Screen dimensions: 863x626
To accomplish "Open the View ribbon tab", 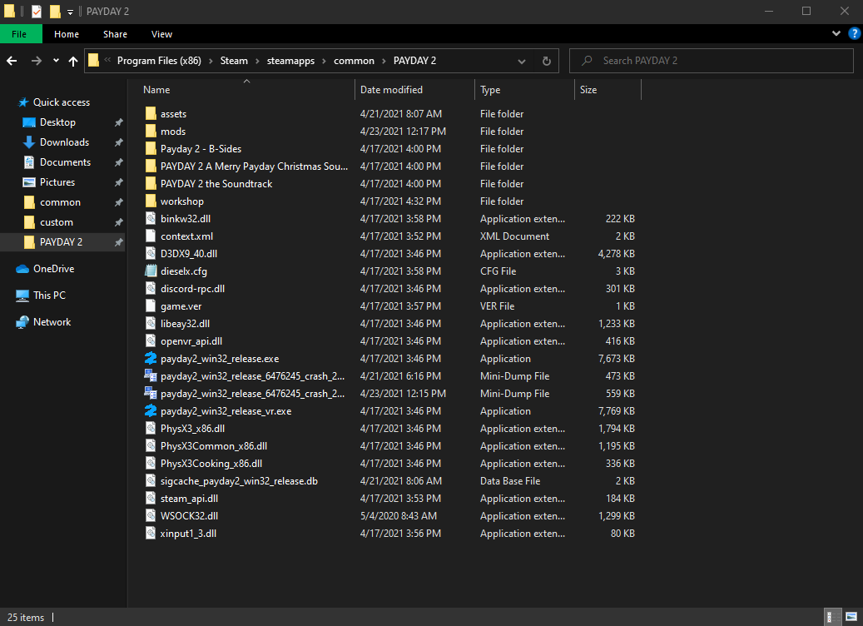I will [161, 34].
